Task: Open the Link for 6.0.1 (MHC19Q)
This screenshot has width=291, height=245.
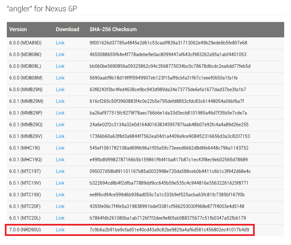Action: 60,160
